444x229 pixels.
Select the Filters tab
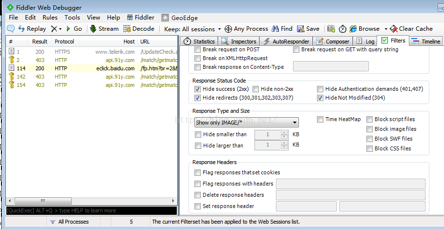coord(393,41)
